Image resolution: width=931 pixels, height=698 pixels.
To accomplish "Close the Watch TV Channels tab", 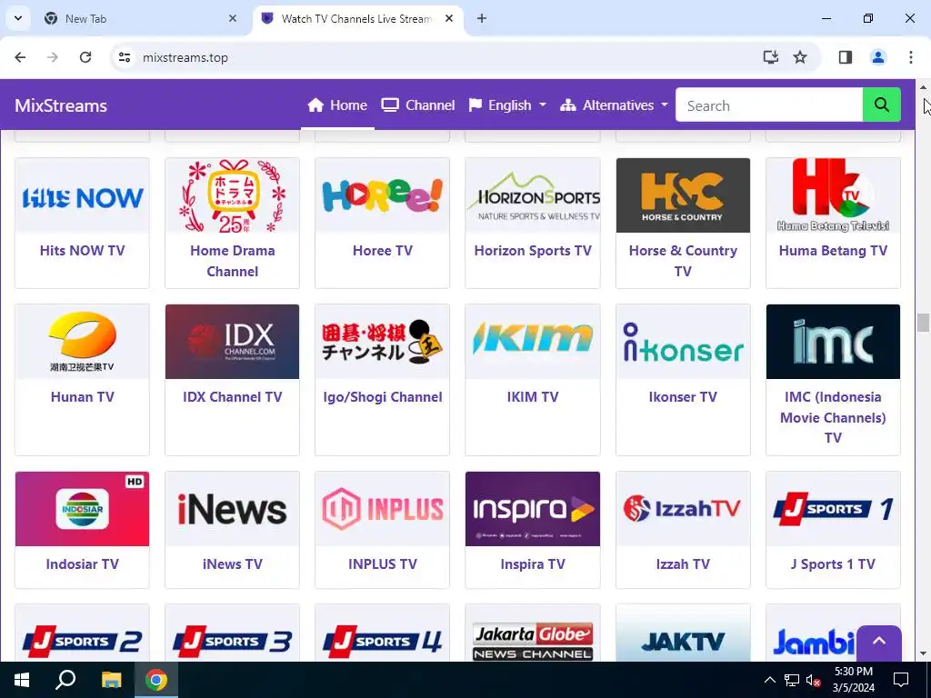I will click(449, 18).
